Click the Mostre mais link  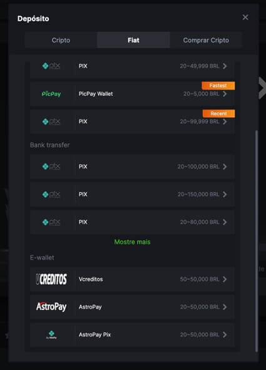coord(132,242)
